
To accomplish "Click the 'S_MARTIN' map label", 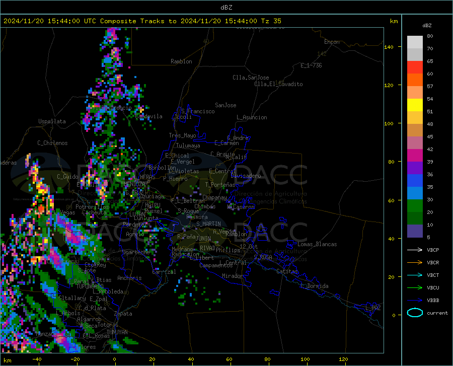I will pyautogui.click(x=208, y=224).
